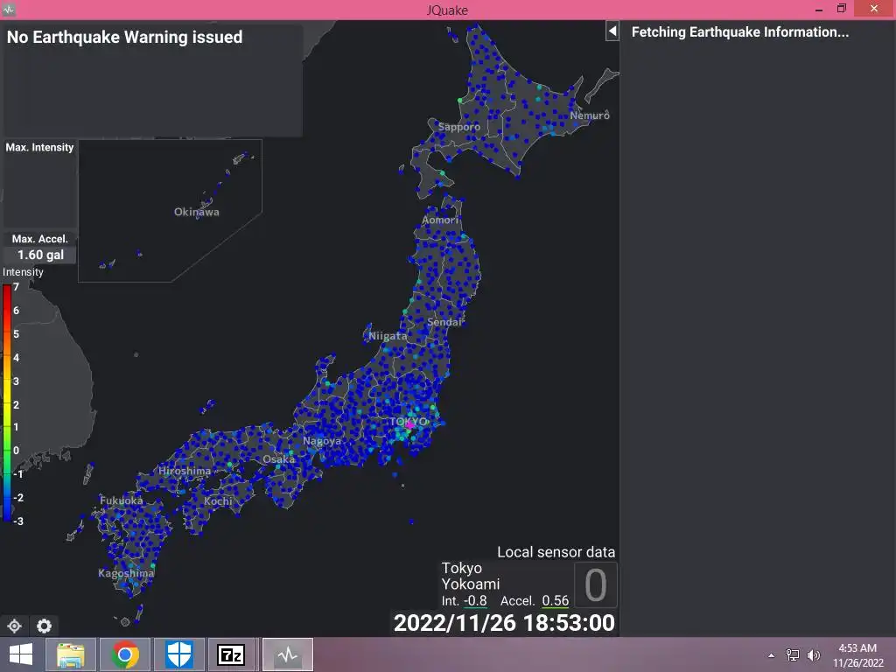The width and height of the screenshot is (896, 672).
Task: Click the 'No Earthquake Warning issued' banner
Action: pos(124,37)
